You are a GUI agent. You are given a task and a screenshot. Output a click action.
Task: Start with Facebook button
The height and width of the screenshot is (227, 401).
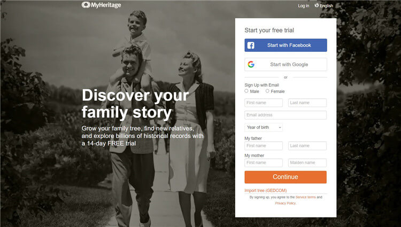click(286, 45)
